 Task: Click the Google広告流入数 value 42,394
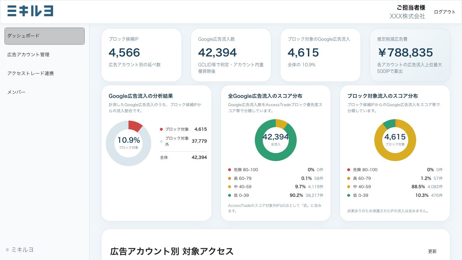tap(217, 53)
